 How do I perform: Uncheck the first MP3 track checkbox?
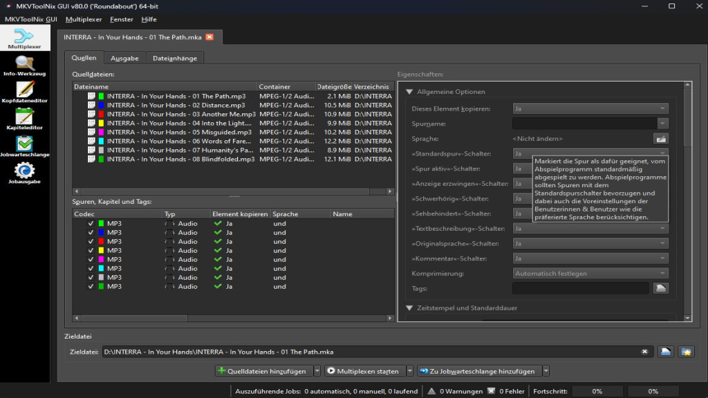point(91,224)
